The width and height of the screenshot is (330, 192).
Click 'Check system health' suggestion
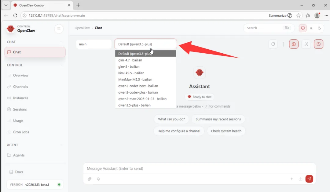pos(226,131)
